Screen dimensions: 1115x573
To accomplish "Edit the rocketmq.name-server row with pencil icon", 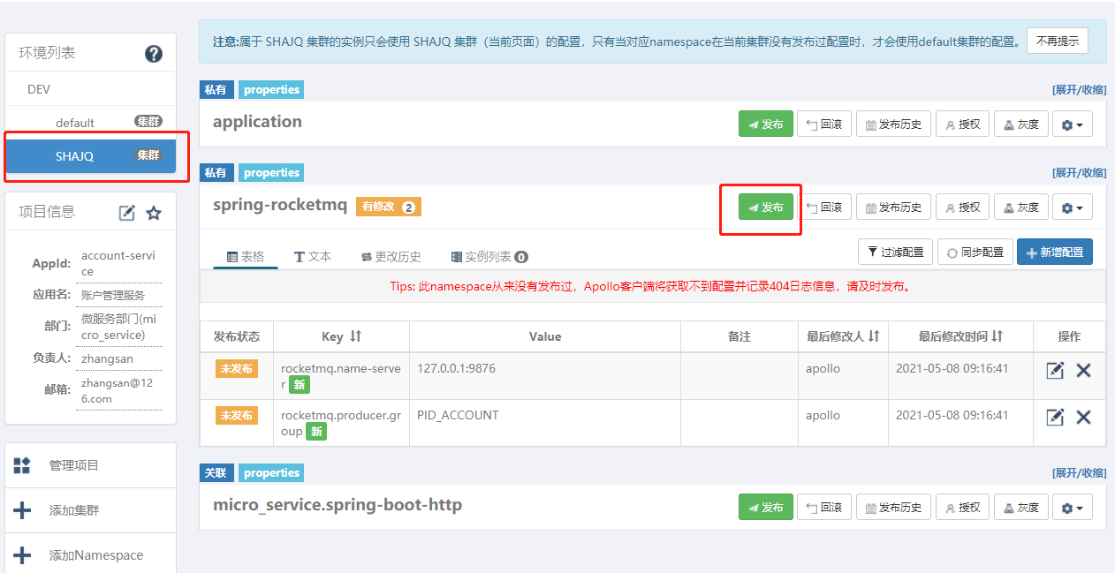I will pyautogui.click(x=1055, y=370).
